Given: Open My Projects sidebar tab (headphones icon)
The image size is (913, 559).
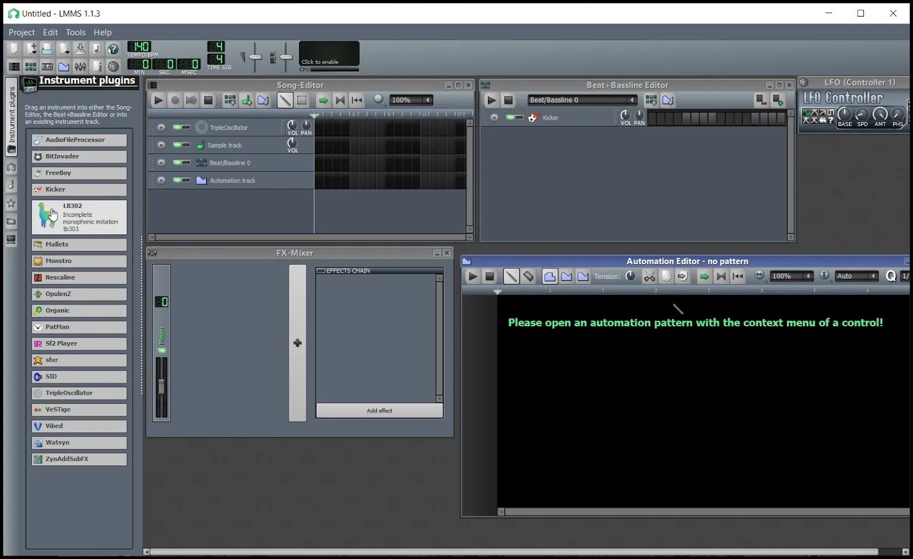Looking at the screenshot, I should click(x=11, y=167).
